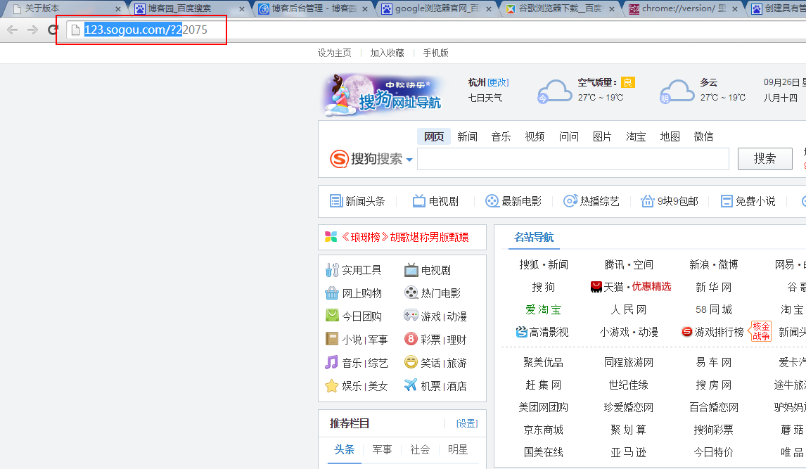Viewport: 806px width, 469px height.
Task: Click the 天猫 red cat icon
Action: [x=596, y=287]
